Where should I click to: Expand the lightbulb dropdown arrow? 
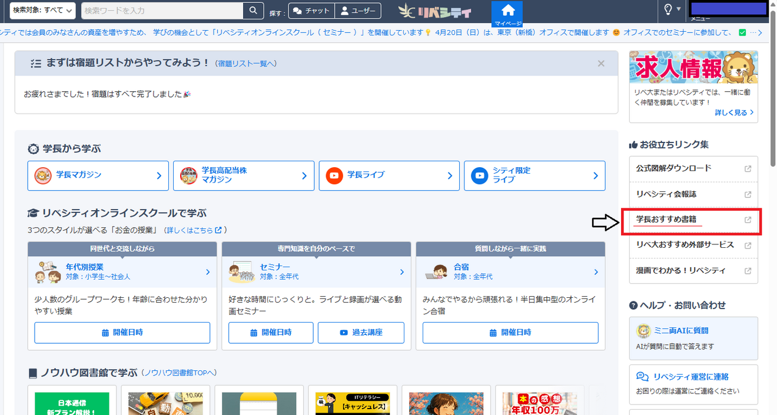pyautogui.click(x=679, y=9)
